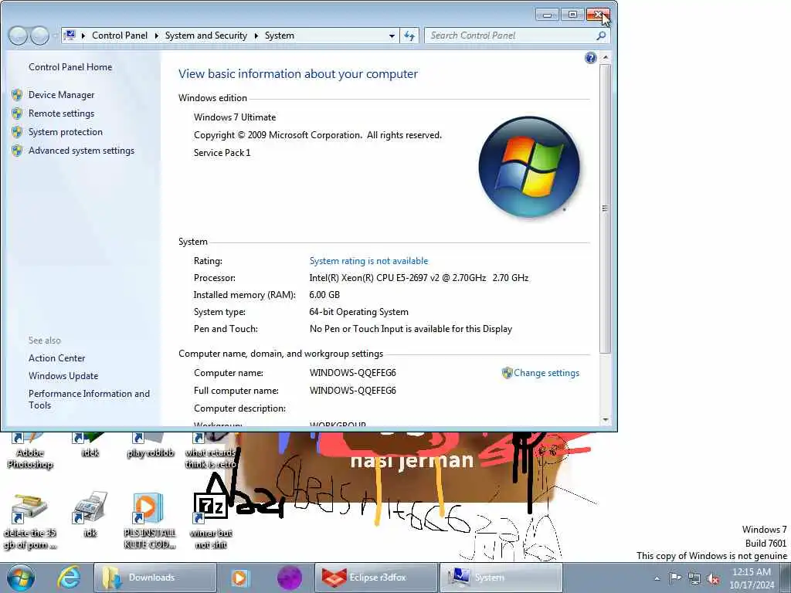Click the network tray icon
The height and width of the screenshot is (593, 791).
694,578
